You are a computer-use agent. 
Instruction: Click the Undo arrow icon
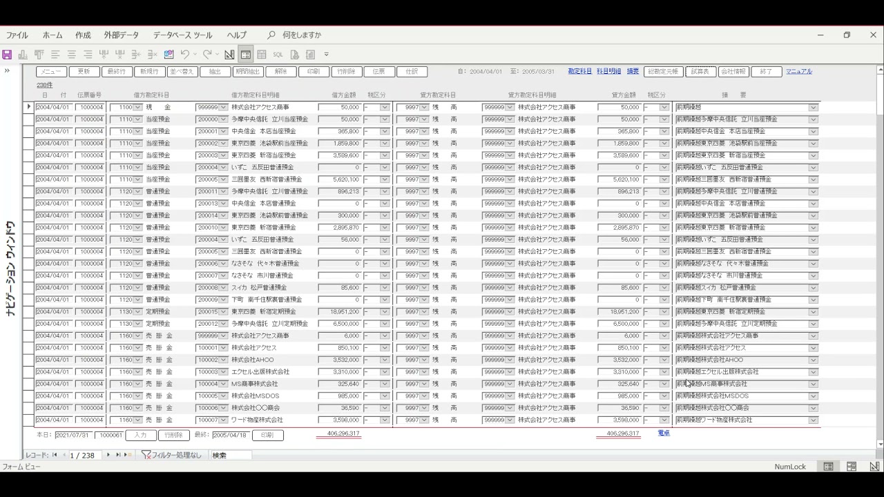tap(184, 55)
